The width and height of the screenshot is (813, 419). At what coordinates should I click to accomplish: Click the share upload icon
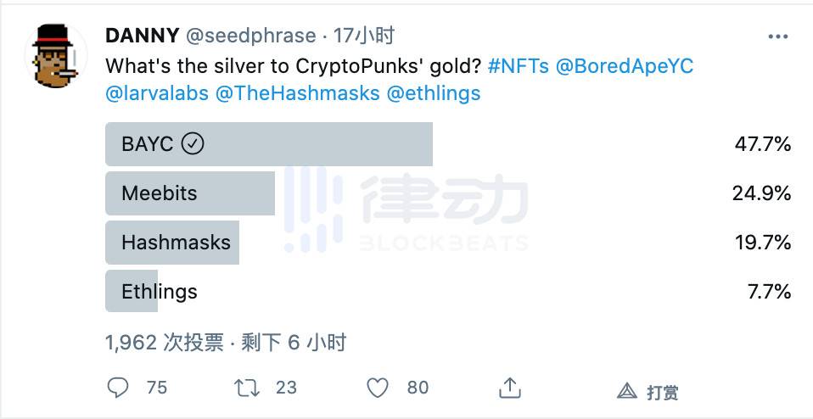click(x=509, y=388)
